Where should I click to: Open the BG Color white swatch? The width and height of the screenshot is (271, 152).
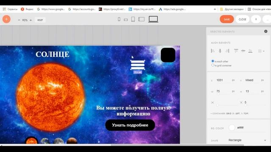[x=232, y=128]
